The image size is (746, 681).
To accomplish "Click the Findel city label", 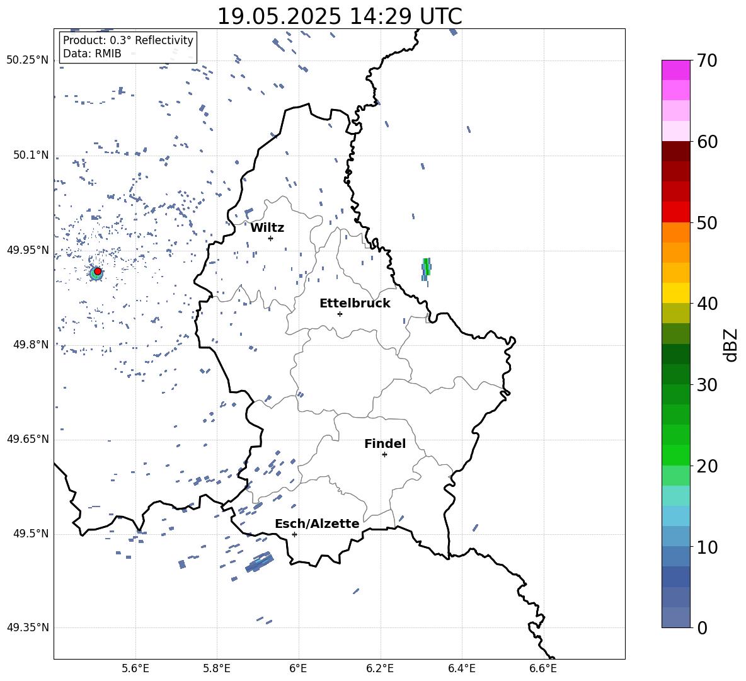I will [x=385, y=444].
